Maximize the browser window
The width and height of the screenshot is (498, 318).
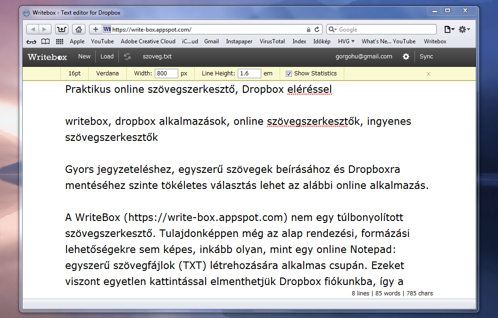[448, 11]
